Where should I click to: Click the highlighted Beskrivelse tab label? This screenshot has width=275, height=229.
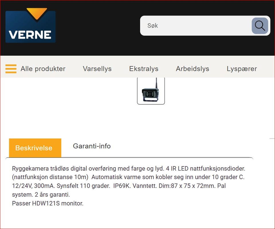(x=34, y=148)
